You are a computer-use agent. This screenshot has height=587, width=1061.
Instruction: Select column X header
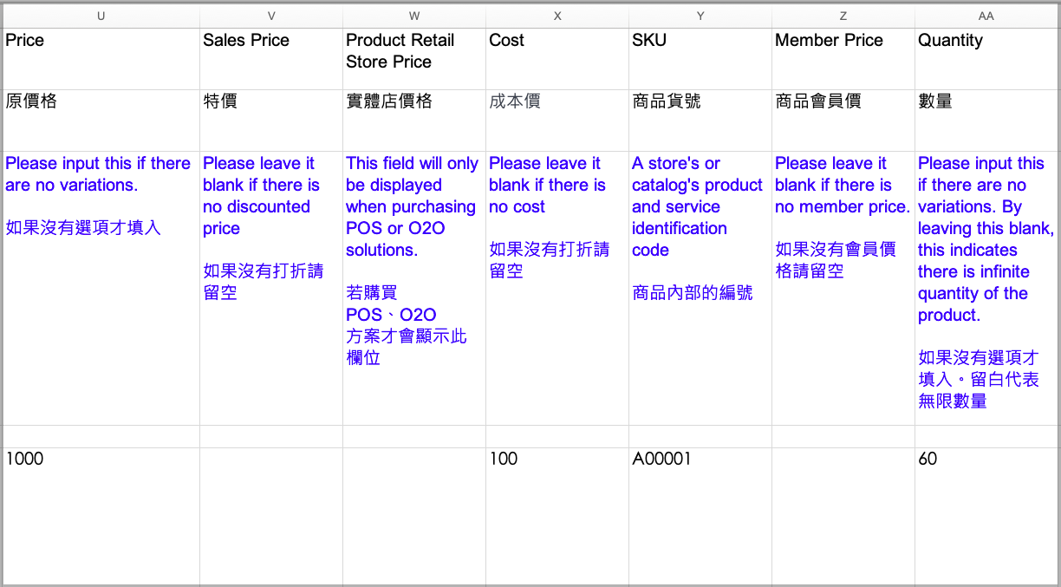pos(557,16)
